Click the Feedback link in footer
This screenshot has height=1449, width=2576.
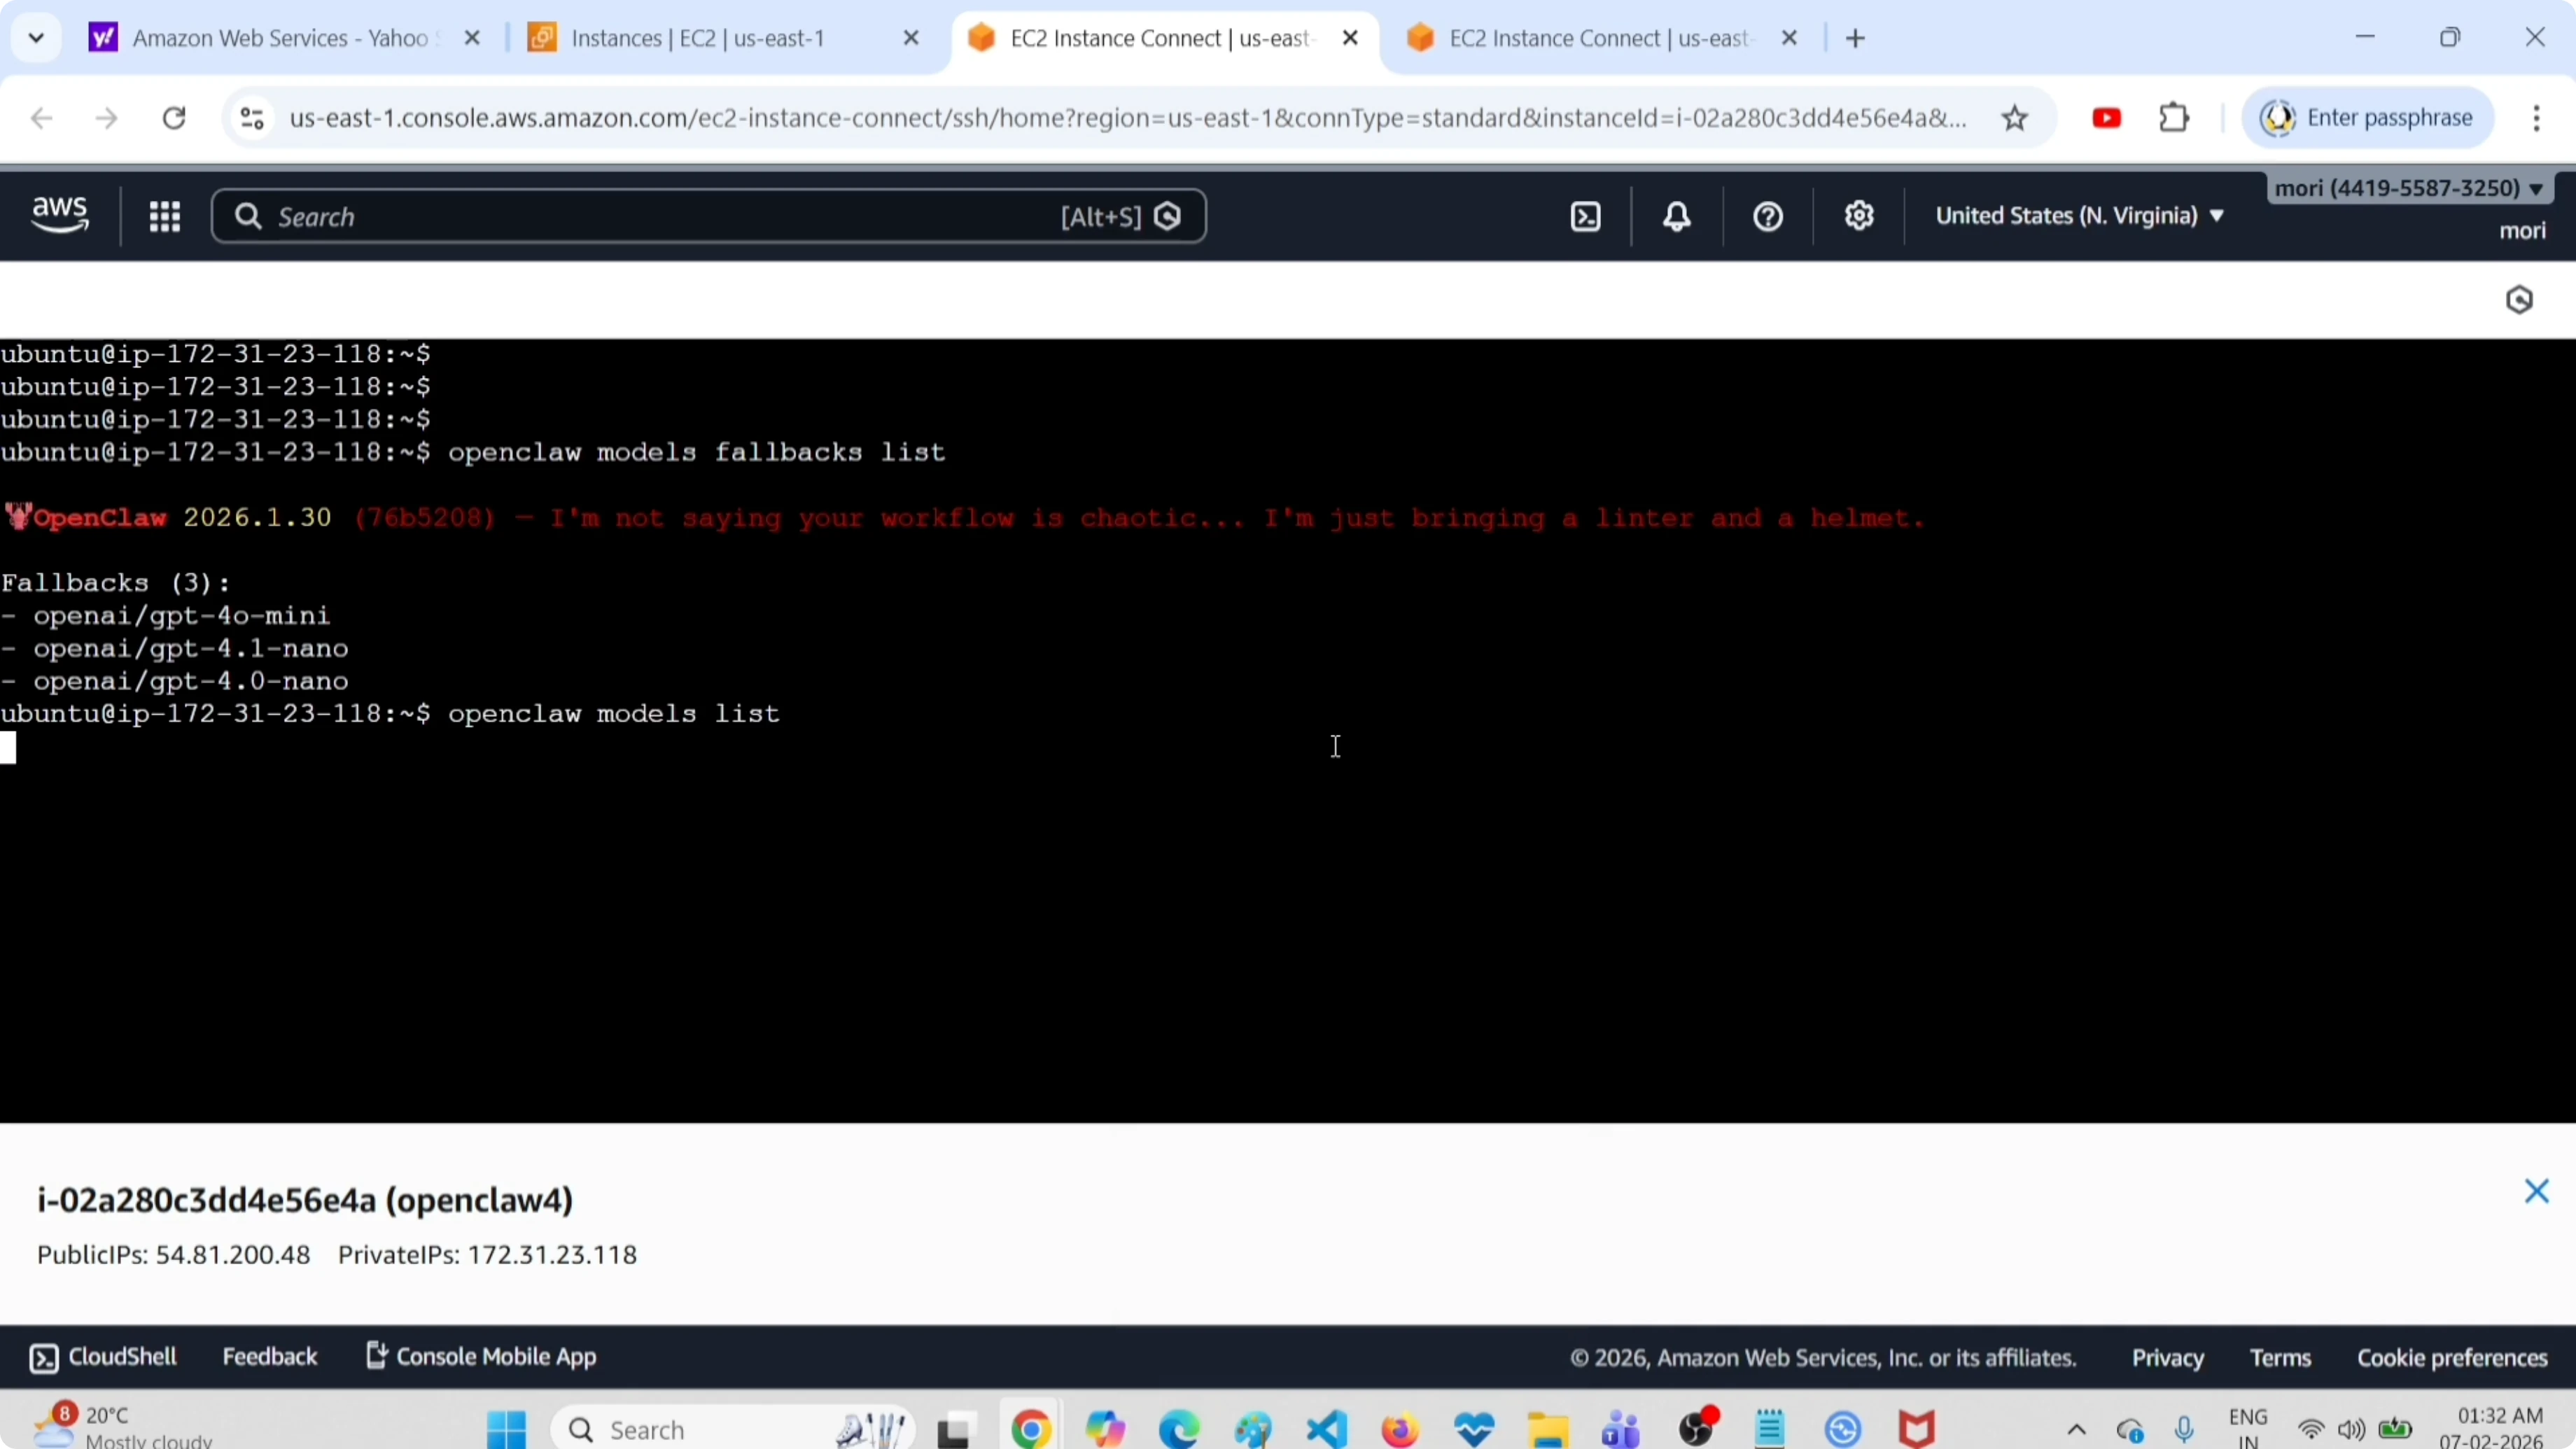pos(269,1357)
